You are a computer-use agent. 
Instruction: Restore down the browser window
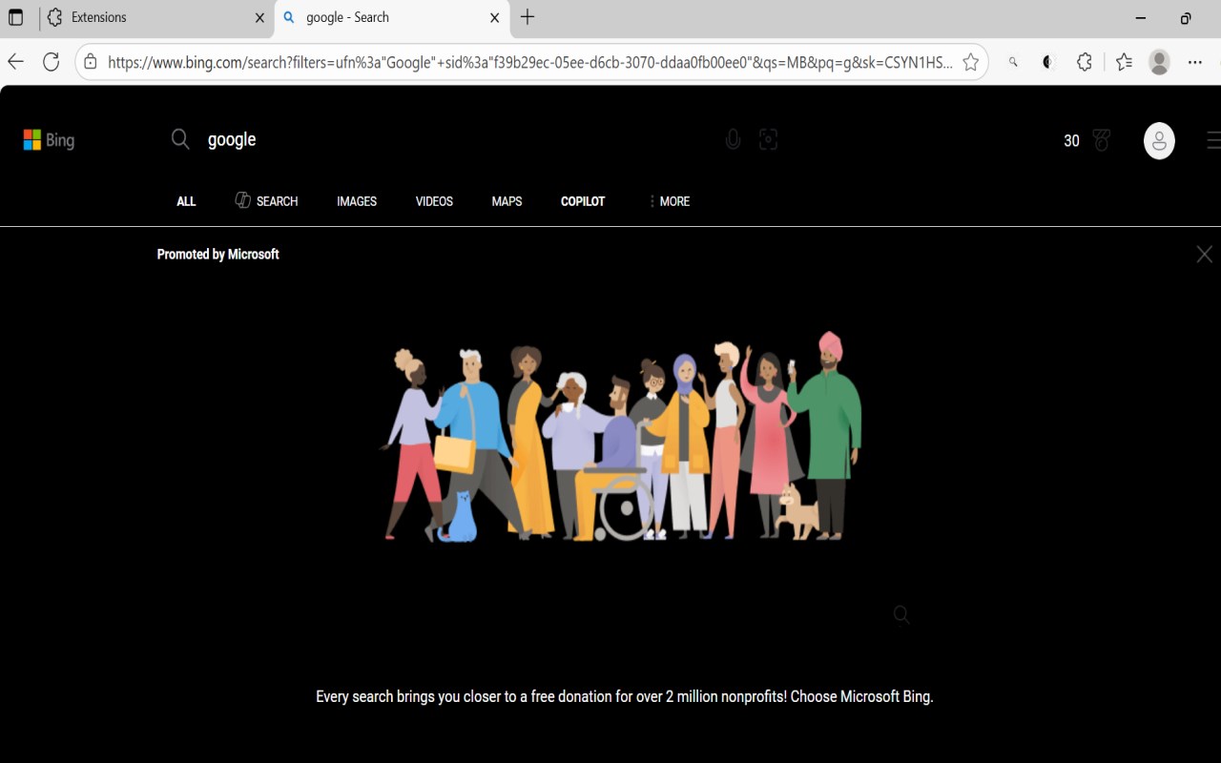1186,17
